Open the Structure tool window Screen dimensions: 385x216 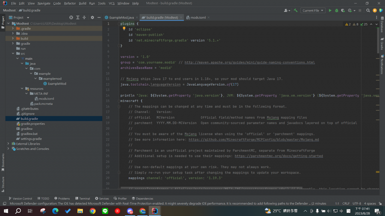3,184
